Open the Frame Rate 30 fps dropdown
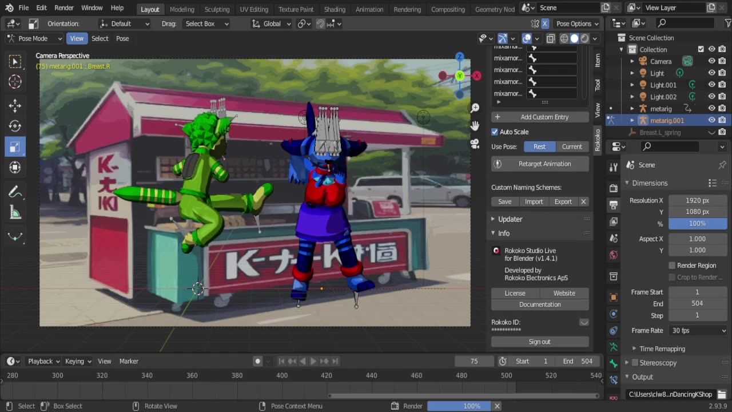 (x=698, y=331)
